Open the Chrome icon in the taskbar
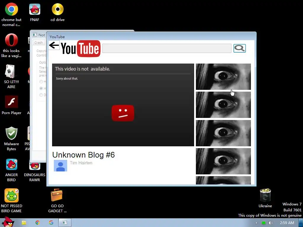The height and width of the screenshot is (227, 303). pyautogui.click(x=38, y=223)
